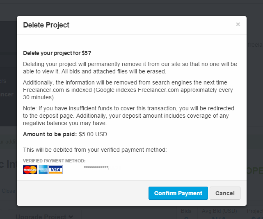This screenshot has width=263, height=219.
Task: Click the masked card number asterisks
Action: (x=96, y=167)
